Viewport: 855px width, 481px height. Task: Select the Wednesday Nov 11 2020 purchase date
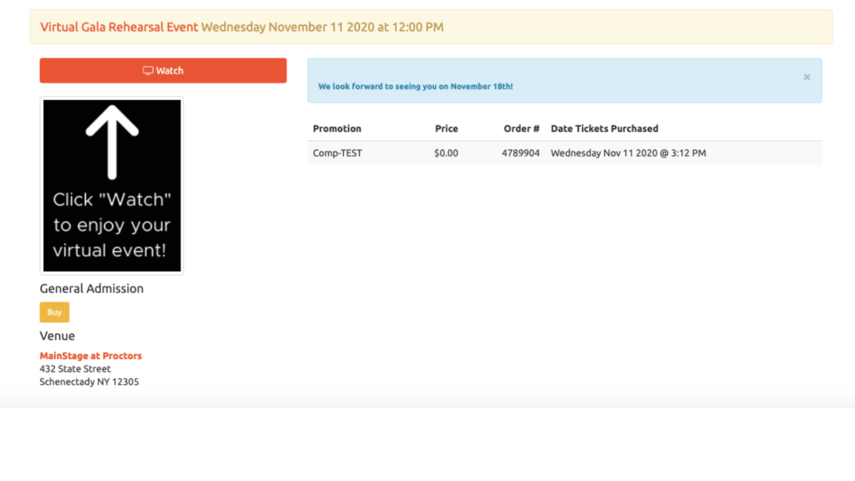click(x=628, y=154)
